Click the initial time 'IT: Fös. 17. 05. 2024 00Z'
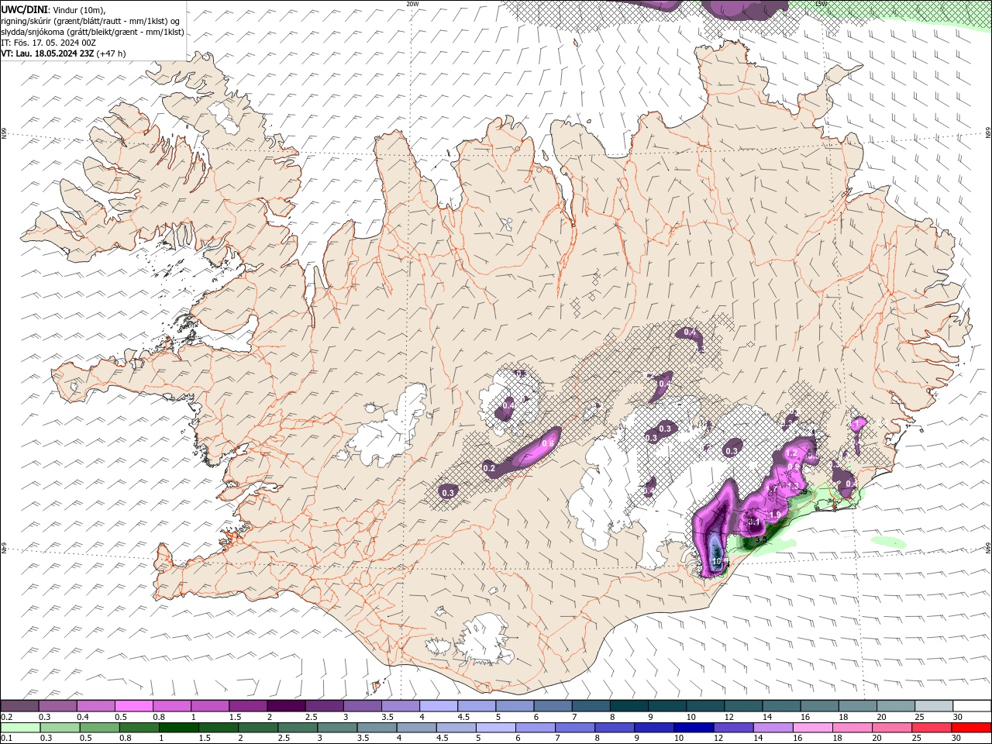The height and width of the screenshot is (744, 992). 48,42
